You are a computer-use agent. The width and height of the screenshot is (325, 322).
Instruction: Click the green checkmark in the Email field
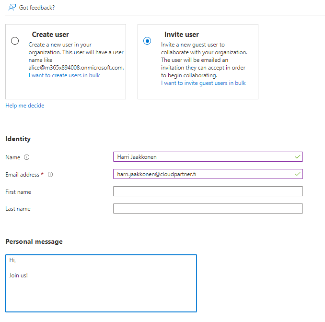[297, 174]
